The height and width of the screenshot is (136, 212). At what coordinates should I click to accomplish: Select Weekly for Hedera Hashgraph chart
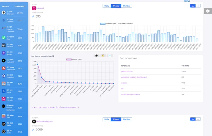116,119
